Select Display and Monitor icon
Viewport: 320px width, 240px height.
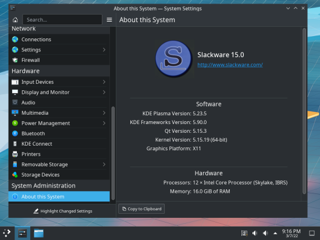15,92
